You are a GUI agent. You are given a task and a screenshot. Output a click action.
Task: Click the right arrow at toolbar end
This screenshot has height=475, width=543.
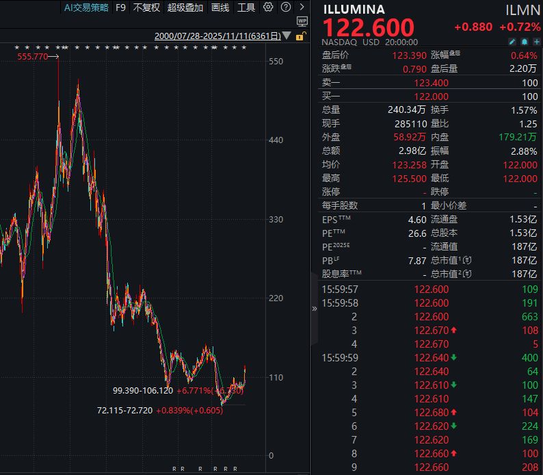click(x=302, y=8)
